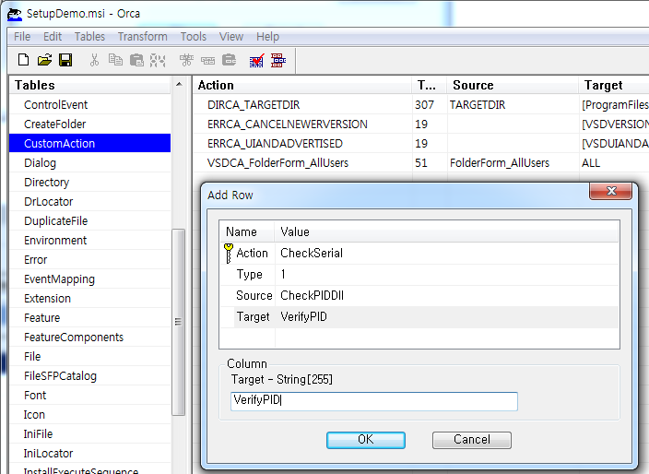Select the File table
The height and width of the screenshot is (474, 649).
89,357
